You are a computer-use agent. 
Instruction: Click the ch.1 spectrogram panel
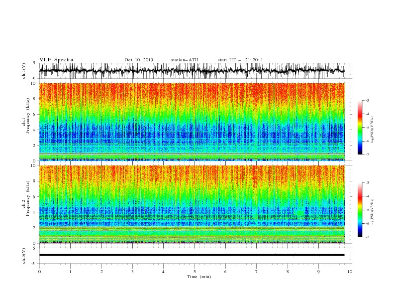tap(192, 122)
